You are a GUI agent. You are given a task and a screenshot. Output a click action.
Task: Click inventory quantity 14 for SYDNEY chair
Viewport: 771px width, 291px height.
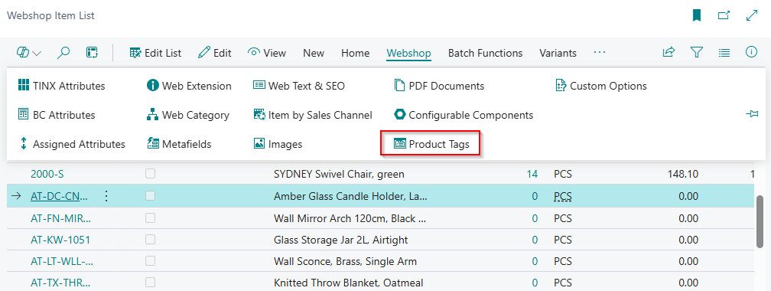(x=532, y=174)
